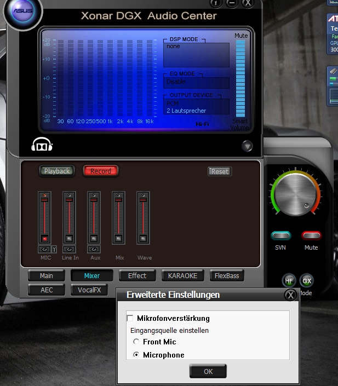
Task: Open the info button in the title bar
Action: (216, 3)
